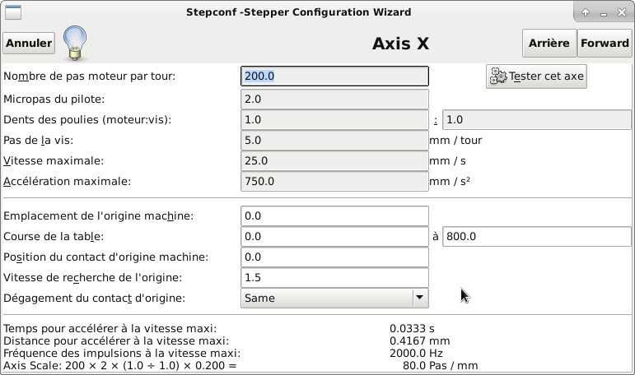Click the roll-up arrow icon in title bar
635x375 pixels.
pyautogui.click(x=586, y=12)
